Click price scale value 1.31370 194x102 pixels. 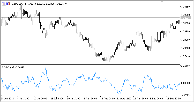185,23
